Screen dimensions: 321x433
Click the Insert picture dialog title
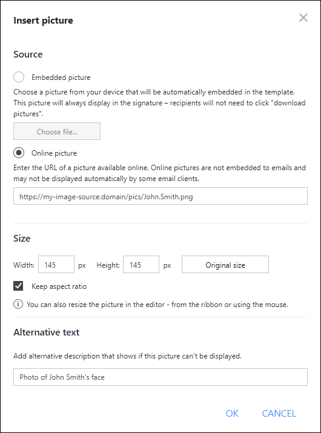pyautogui.click(x=44, y=21)
